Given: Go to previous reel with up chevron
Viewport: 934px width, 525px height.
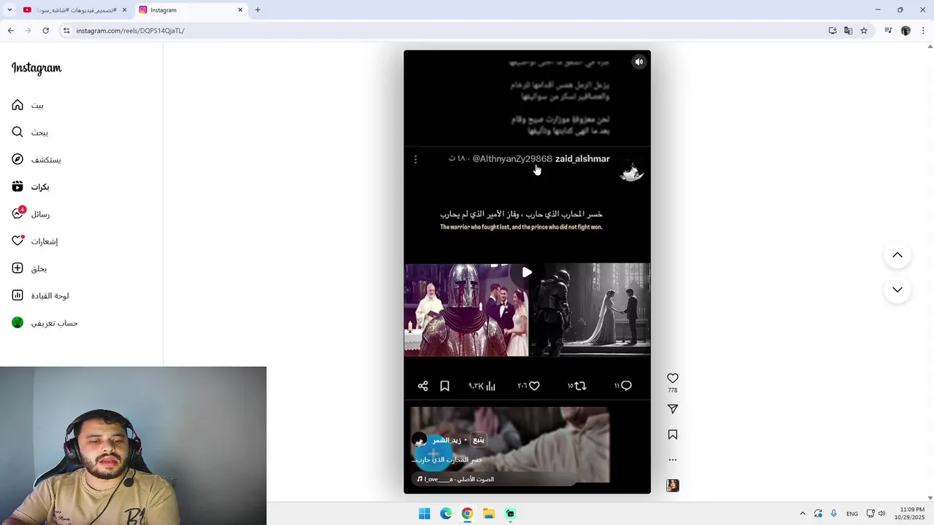Looking at the screenshot, I should tap(898, 255).
